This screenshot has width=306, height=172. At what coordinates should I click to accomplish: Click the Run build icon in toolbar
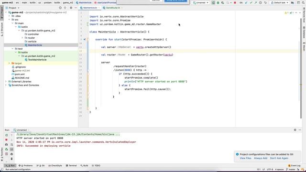pyautogui.click(x=213, y=3)
